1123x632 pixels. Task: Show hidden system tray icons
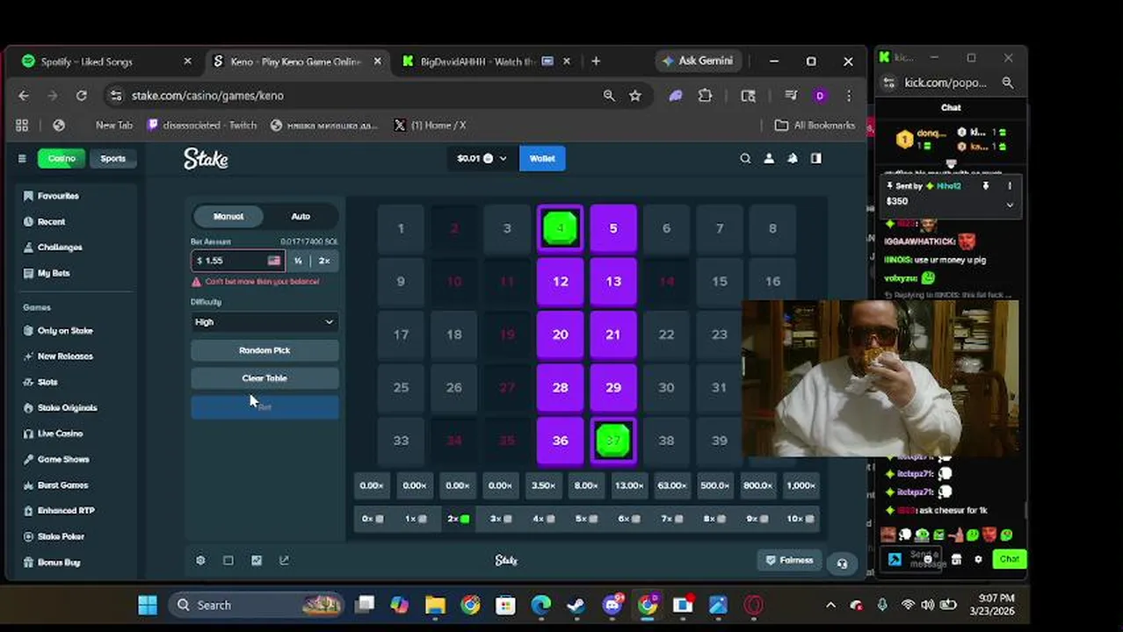click(830, 605)
